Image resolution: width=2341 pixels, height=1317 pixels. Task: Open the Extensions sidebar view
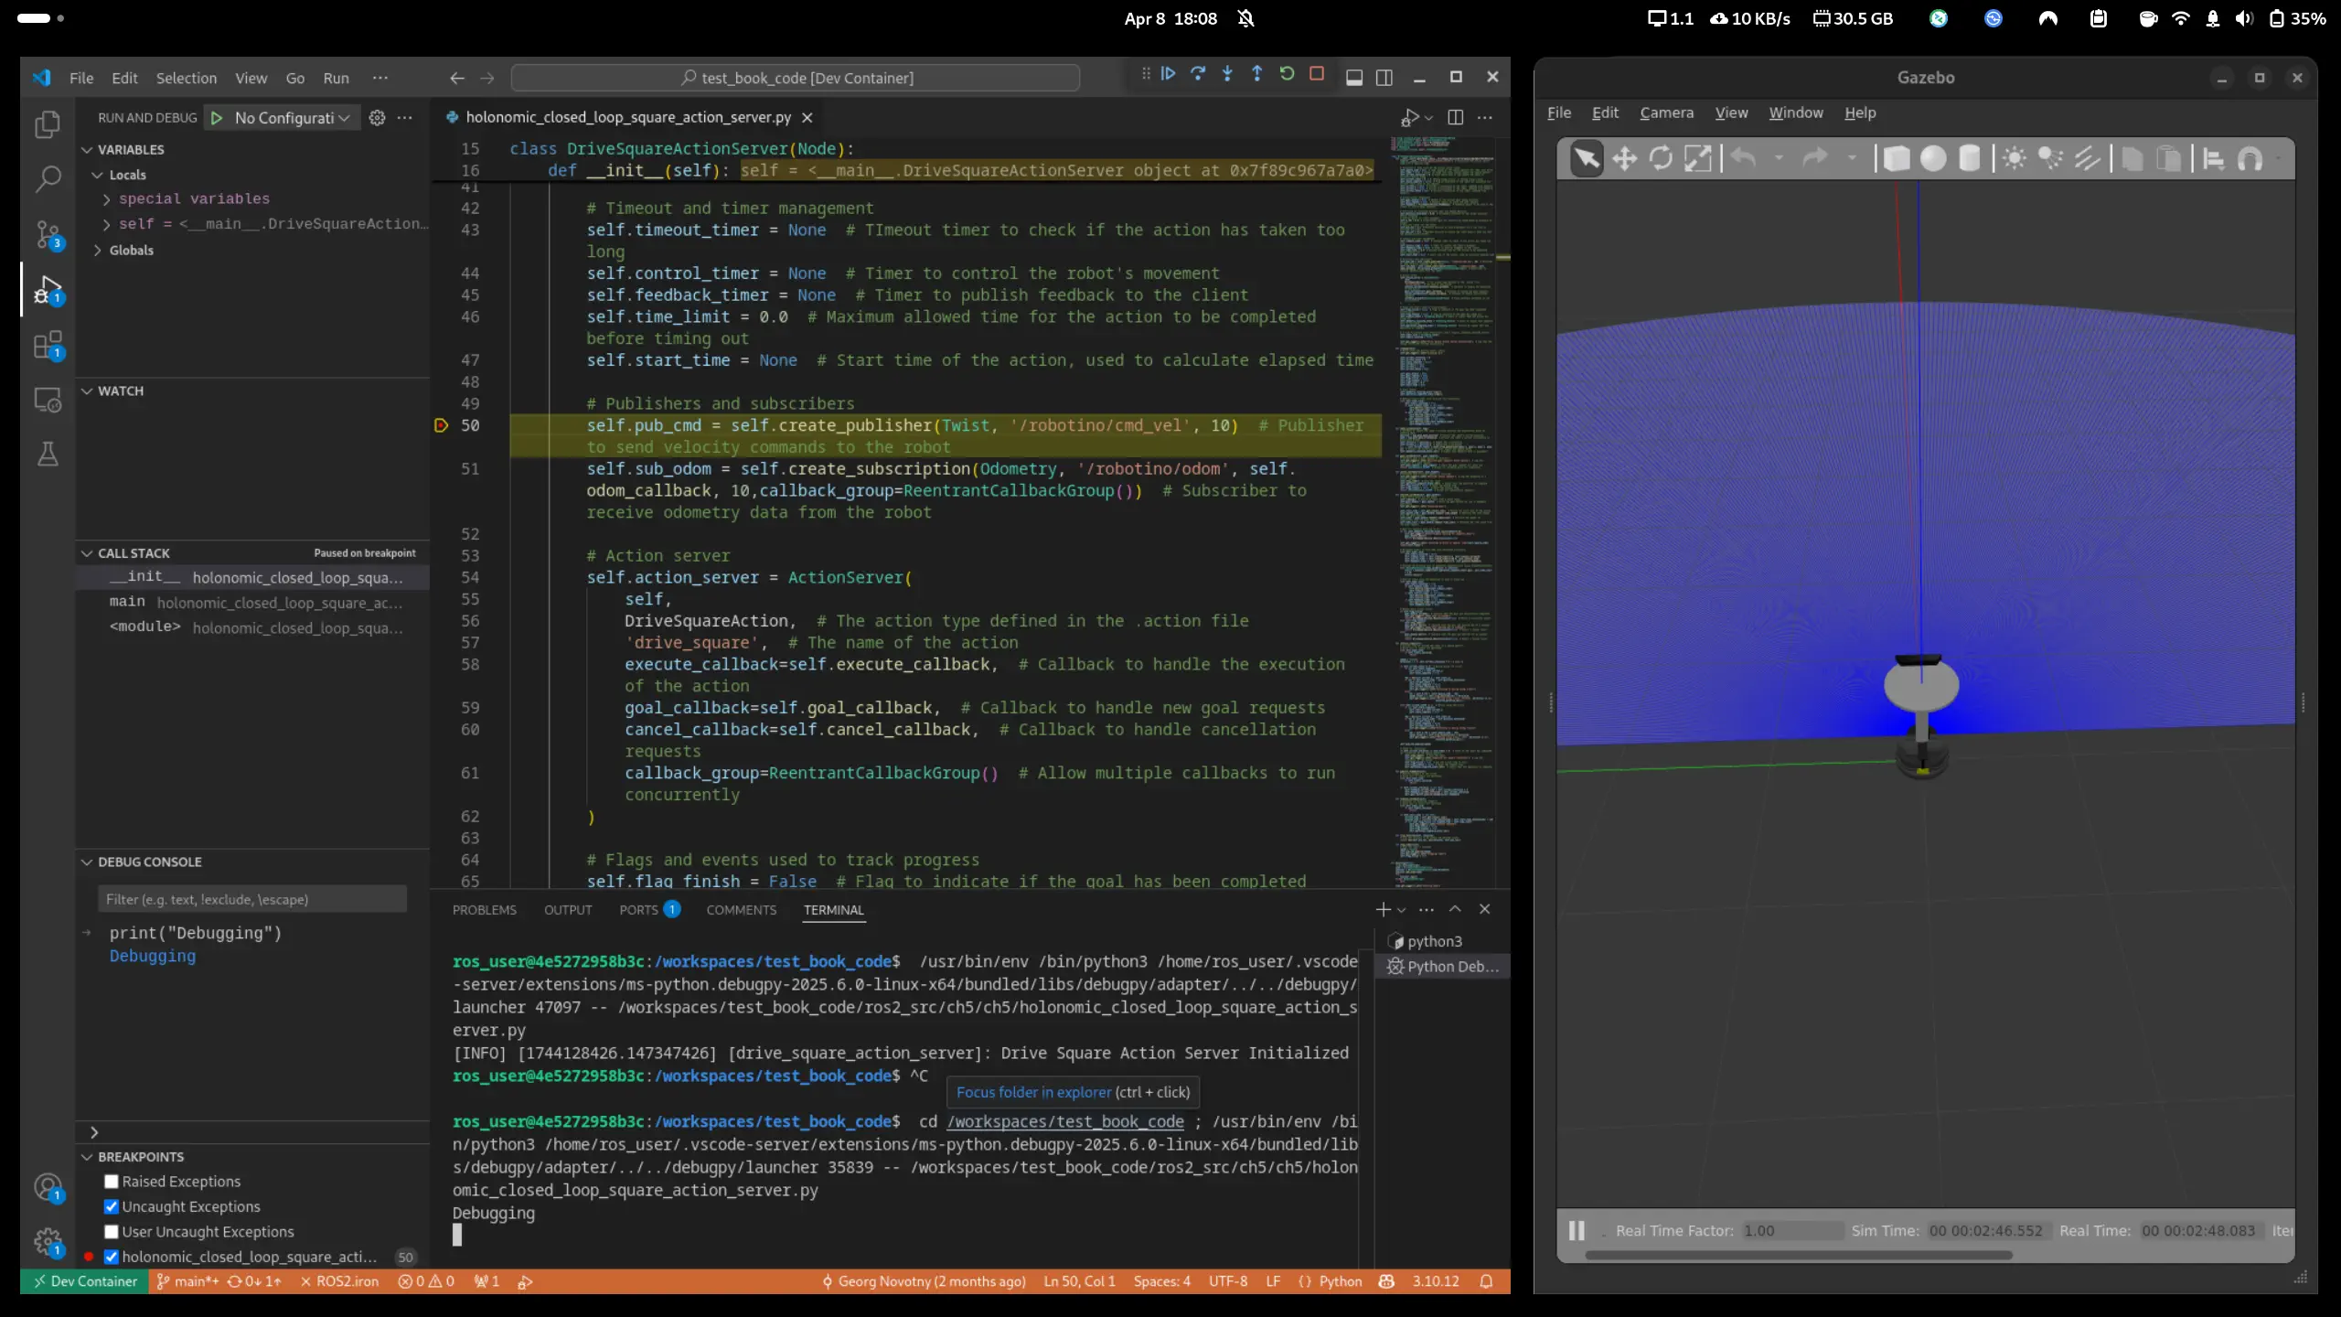pos(48,346)
